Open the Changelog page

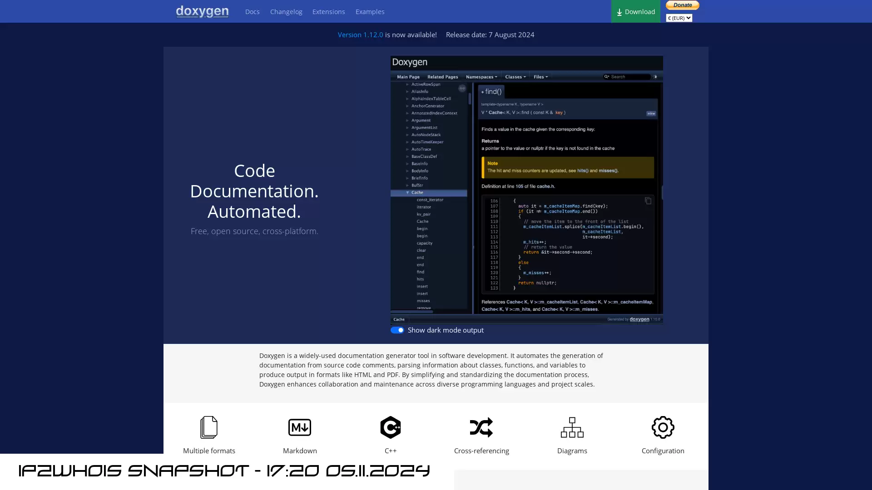286,12
